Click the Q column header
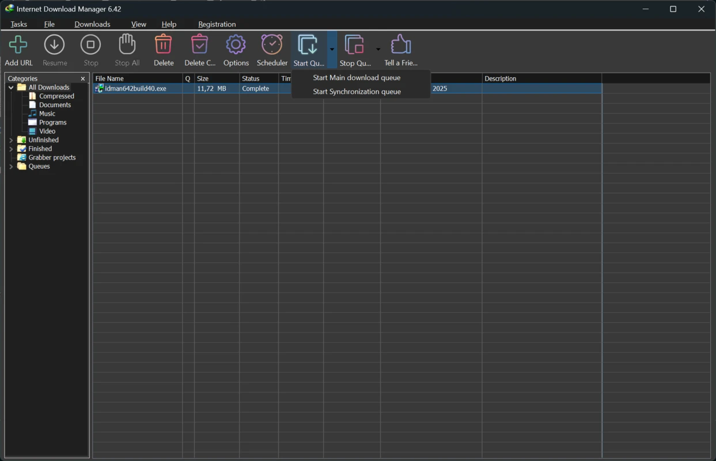716x461 pixels. point(188,78)
